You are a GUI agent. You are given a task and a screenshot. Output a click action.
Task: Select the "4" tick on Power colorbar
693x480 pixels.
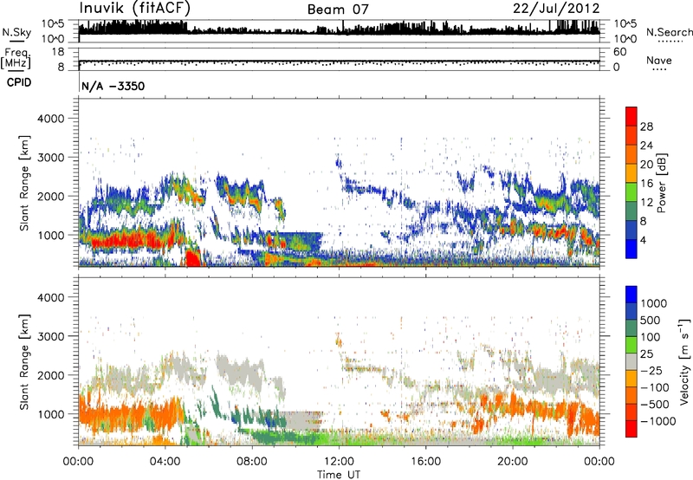(643, 240)
